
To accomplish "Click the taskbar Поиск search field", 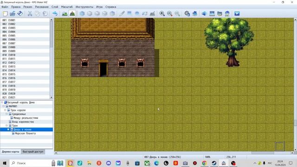I will coord(30,163).
